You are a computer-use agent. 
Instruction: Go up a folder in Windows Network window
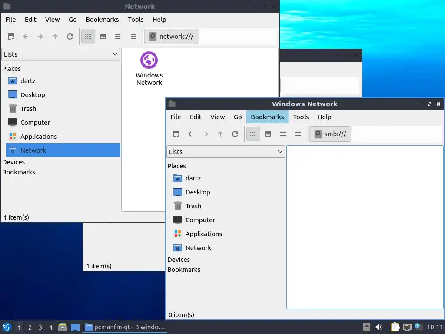(x=220, y=134)
